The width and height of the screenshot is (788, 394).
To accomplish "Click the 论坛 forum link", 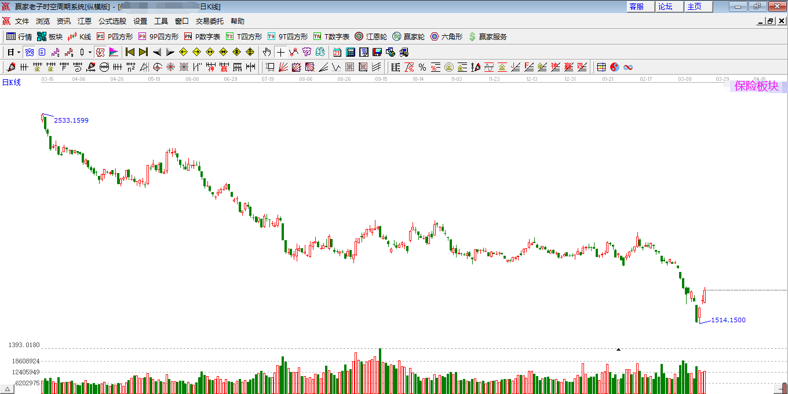I will (x=665, y=6).
